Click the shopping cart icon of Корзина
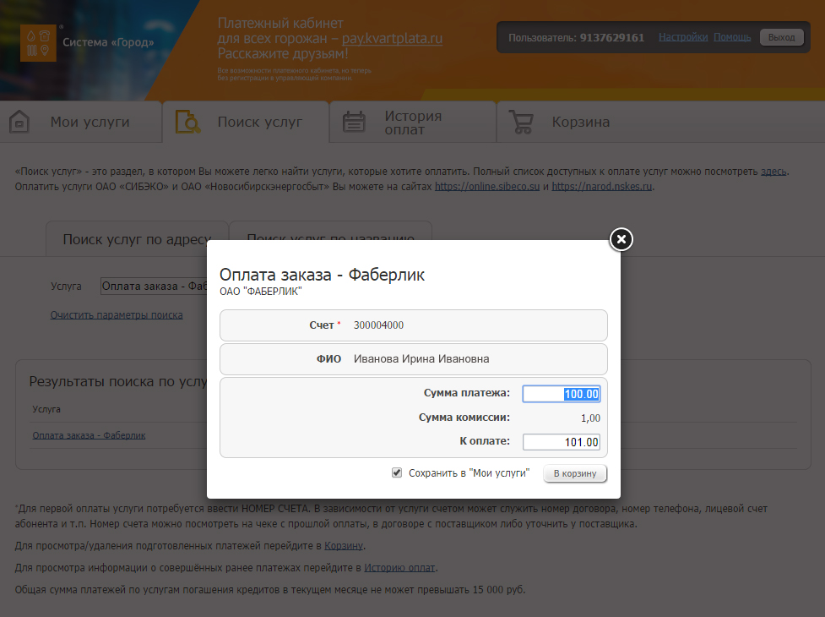 521,122
